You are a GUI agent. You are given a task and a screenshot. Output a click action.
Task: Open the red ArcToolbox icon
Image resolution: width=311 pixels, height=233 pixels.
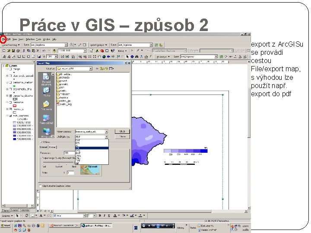coord(102,51)
